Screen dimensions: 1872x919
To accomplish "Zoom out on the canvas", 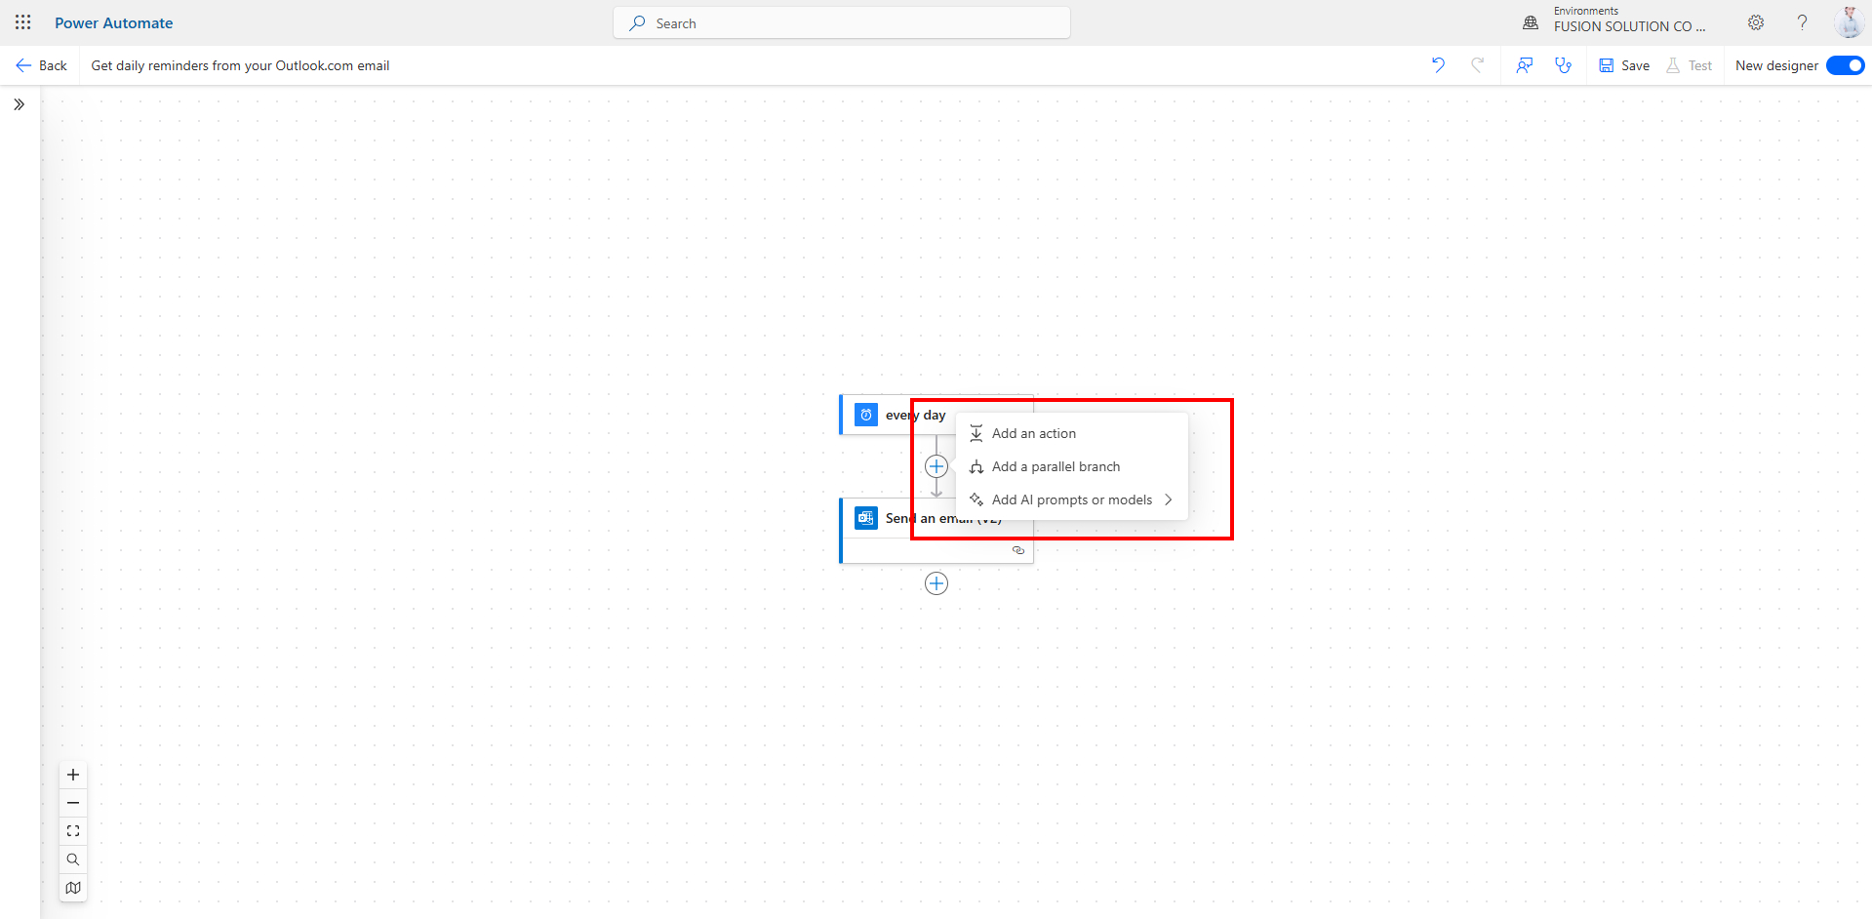I will click(x=73, y=803).
